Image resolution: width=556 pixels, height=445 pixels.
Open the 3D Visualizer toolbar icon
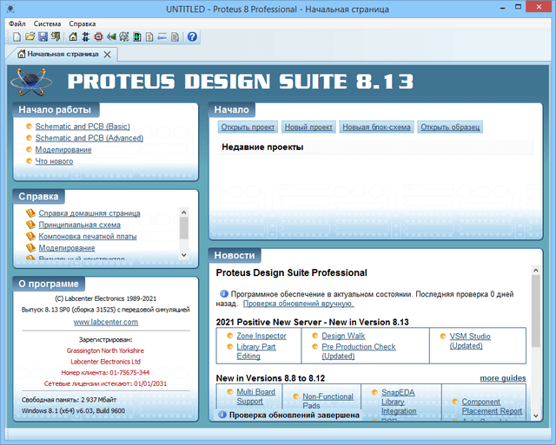[111, 36]
